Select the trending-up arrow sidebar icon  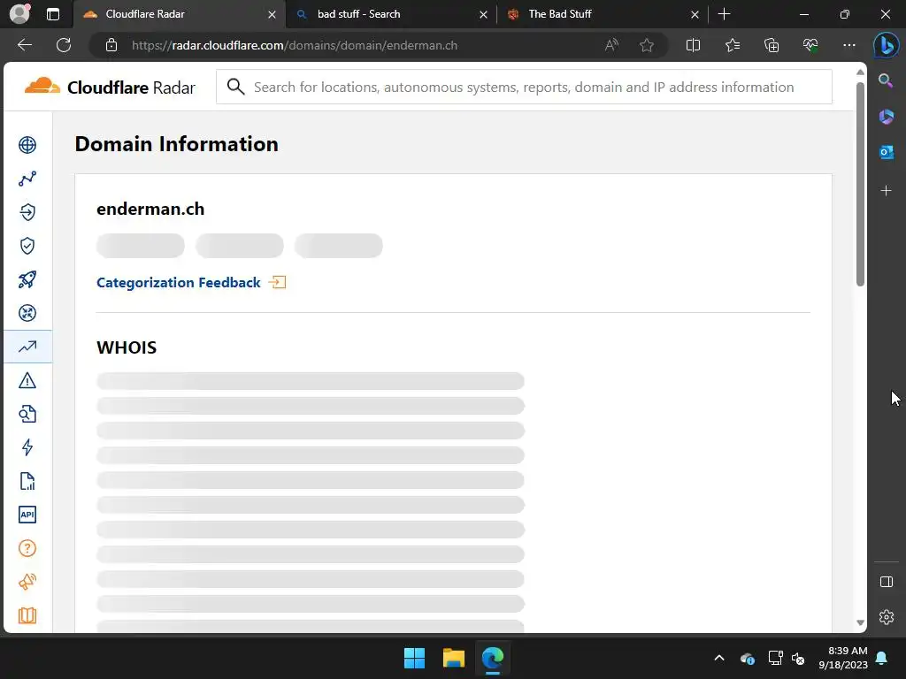tap(27, 347)
